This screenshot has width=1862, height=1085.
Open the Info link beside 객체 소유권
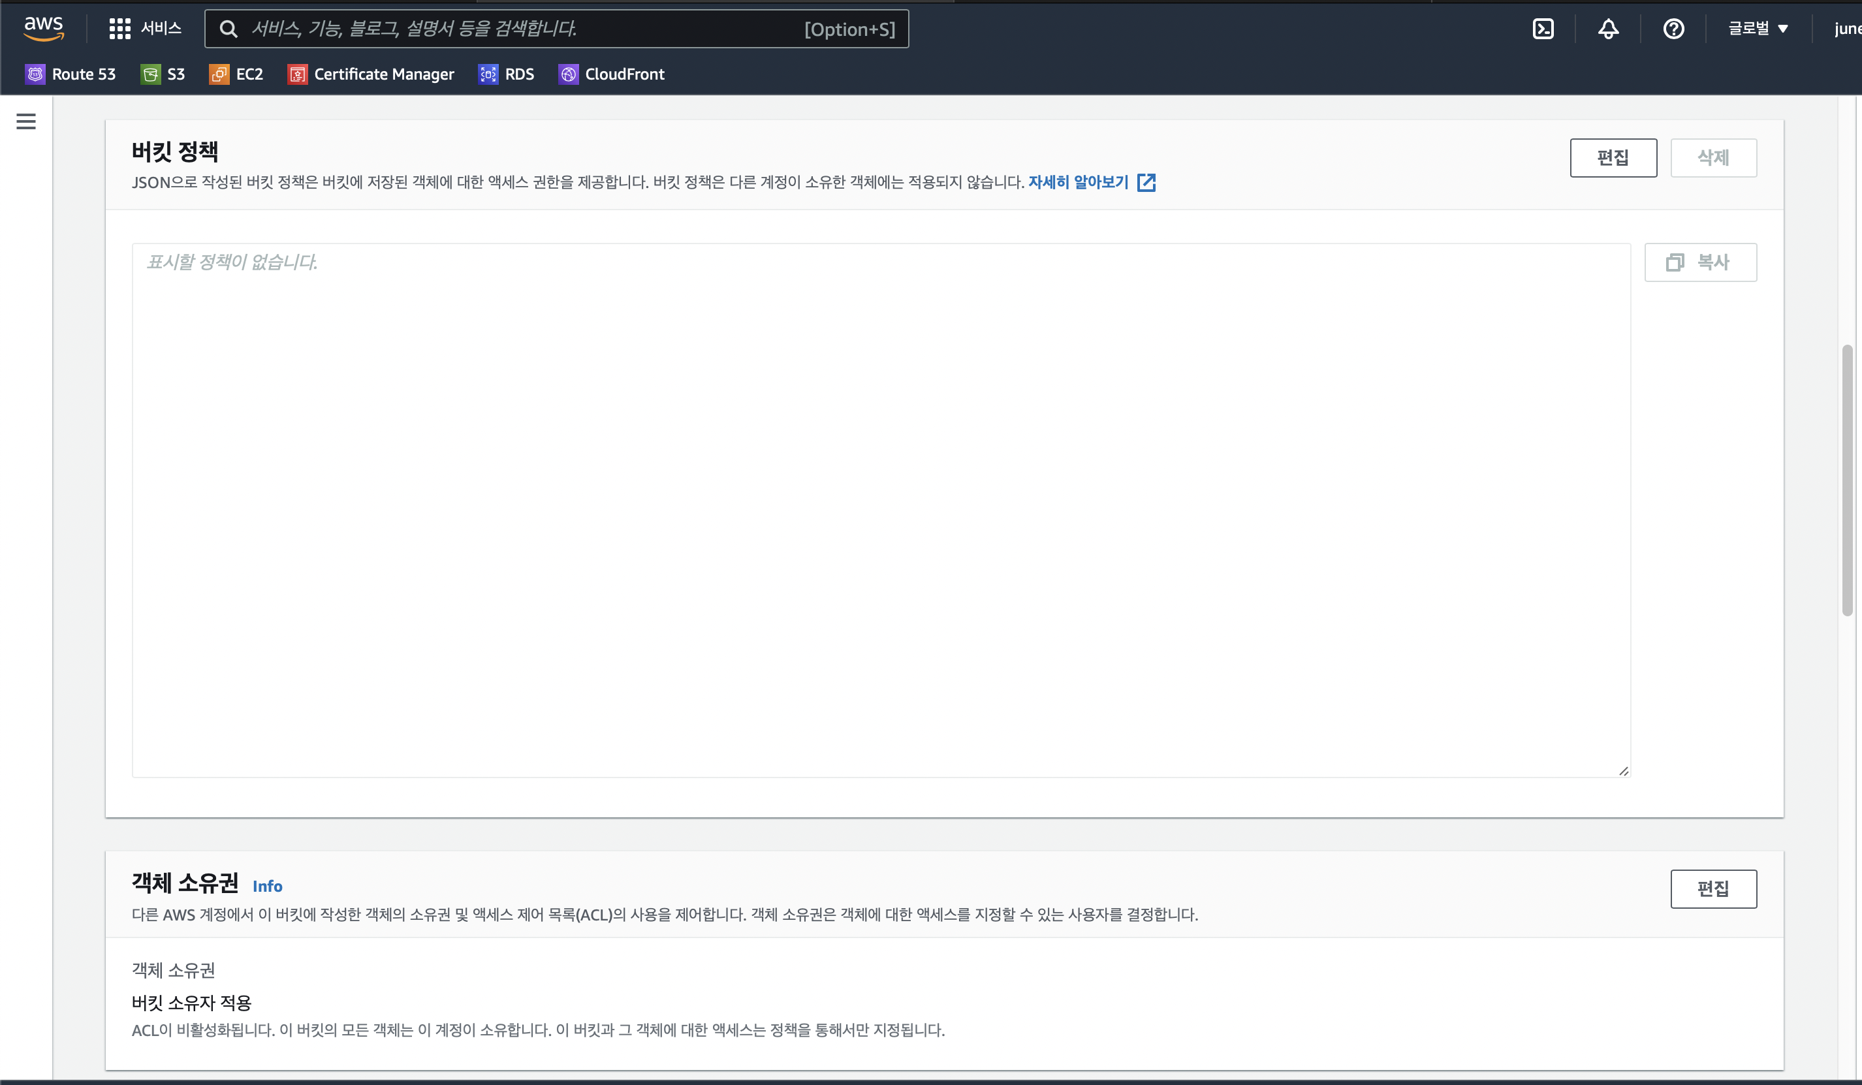pos(268,886)
